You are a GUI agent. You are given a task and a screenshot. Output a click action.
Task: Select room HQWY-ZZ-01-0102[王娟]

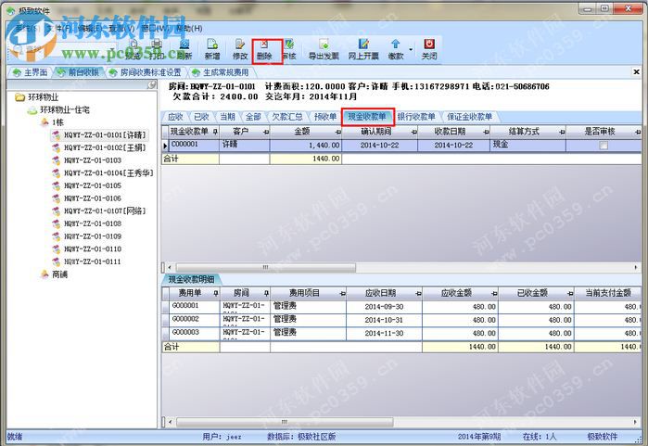tap(105, 147)
